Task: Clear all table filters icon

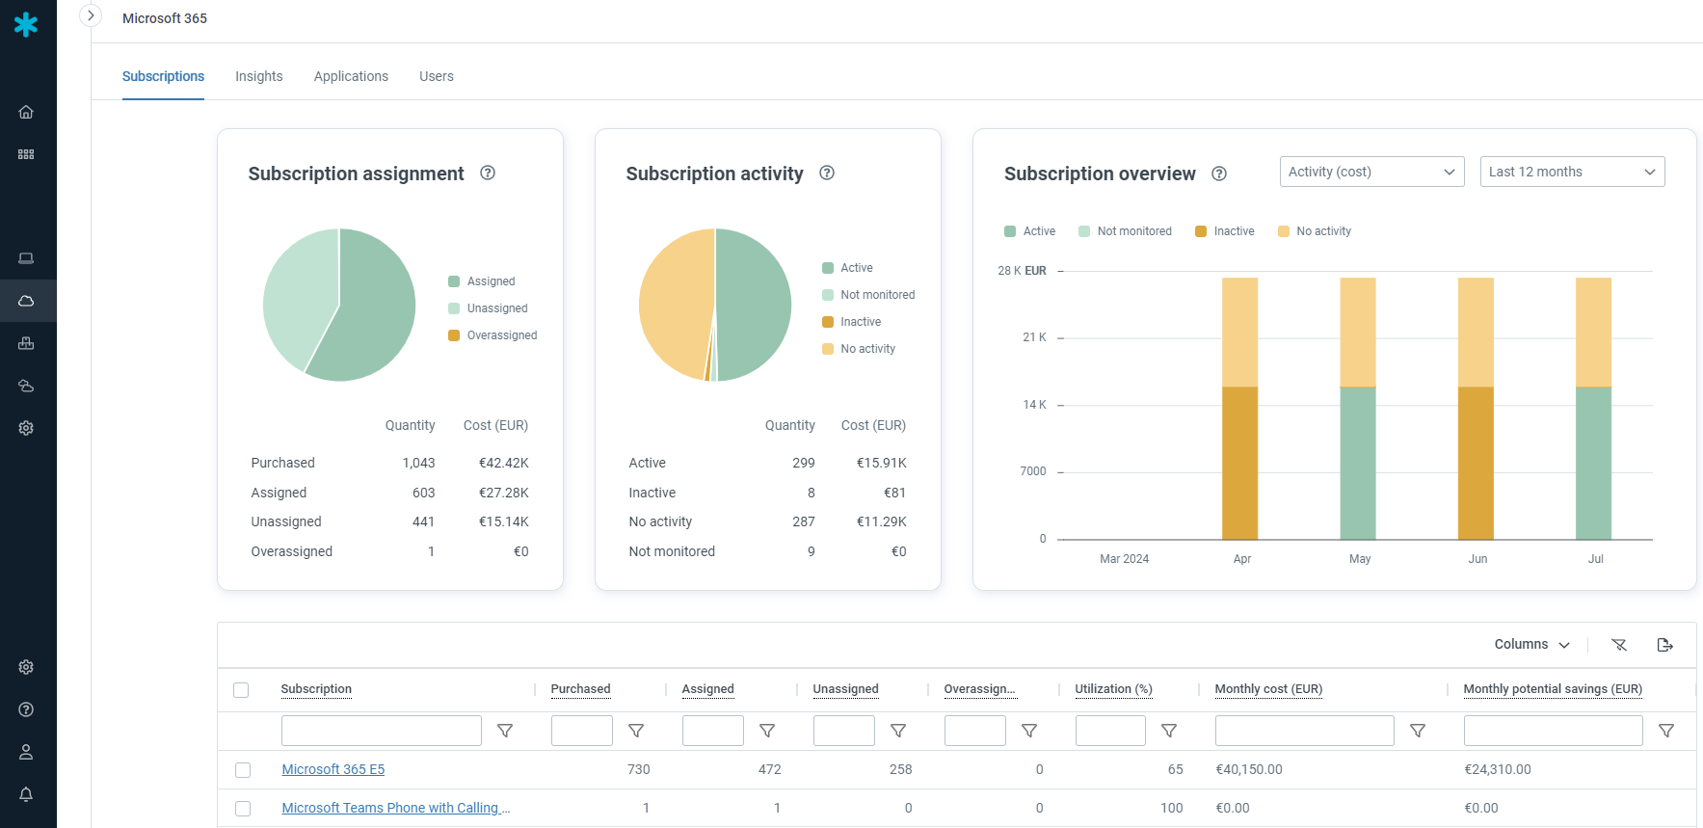Action: pos(1619,645)
